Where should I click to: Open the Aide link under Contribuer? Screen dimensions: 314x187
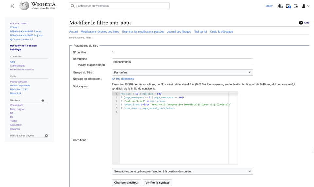point(12,62)
